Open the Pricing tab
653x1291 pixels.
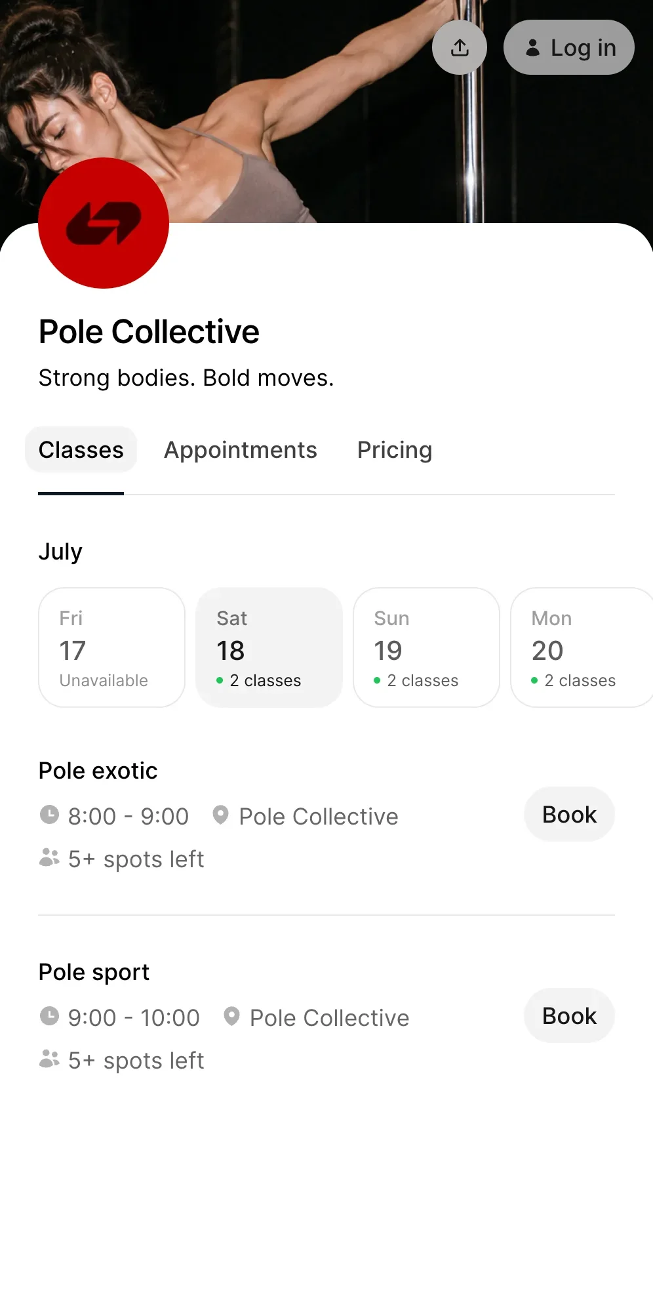[395, 450]
